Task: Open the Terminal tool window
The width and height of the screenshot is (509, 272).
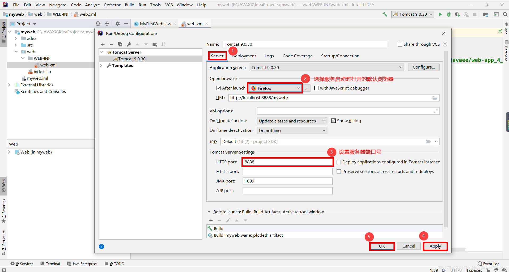Action: (50, 264)
